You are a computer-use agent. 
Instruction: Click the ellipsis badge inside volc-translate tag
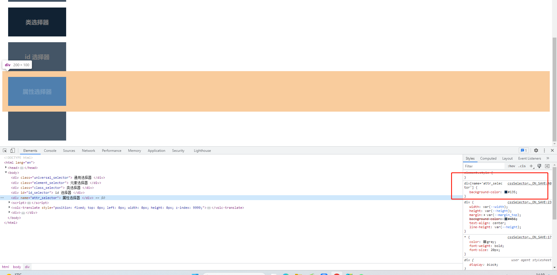click(x=209, y=208)
